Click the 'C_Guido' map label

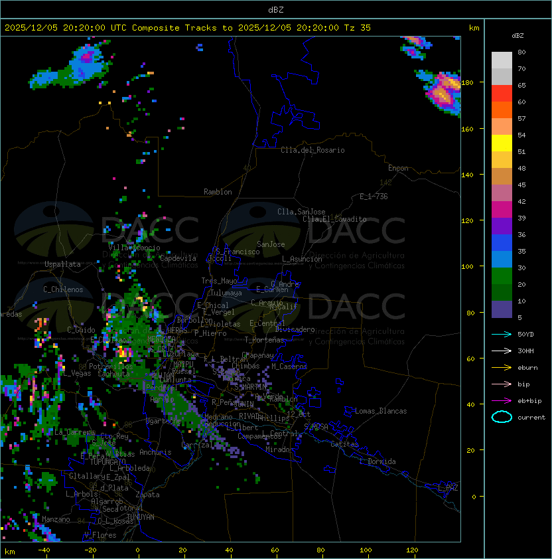click(x=81, y=330)
